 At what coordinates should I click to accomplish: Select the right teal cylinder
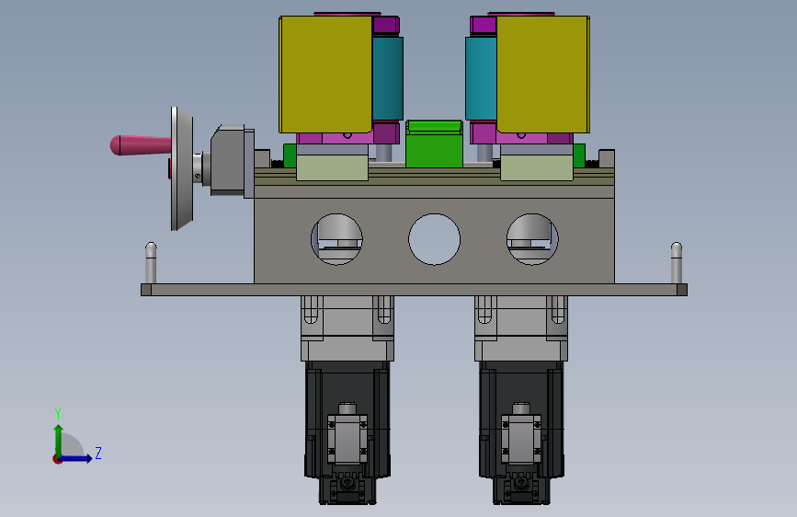[x=481, y=78]
